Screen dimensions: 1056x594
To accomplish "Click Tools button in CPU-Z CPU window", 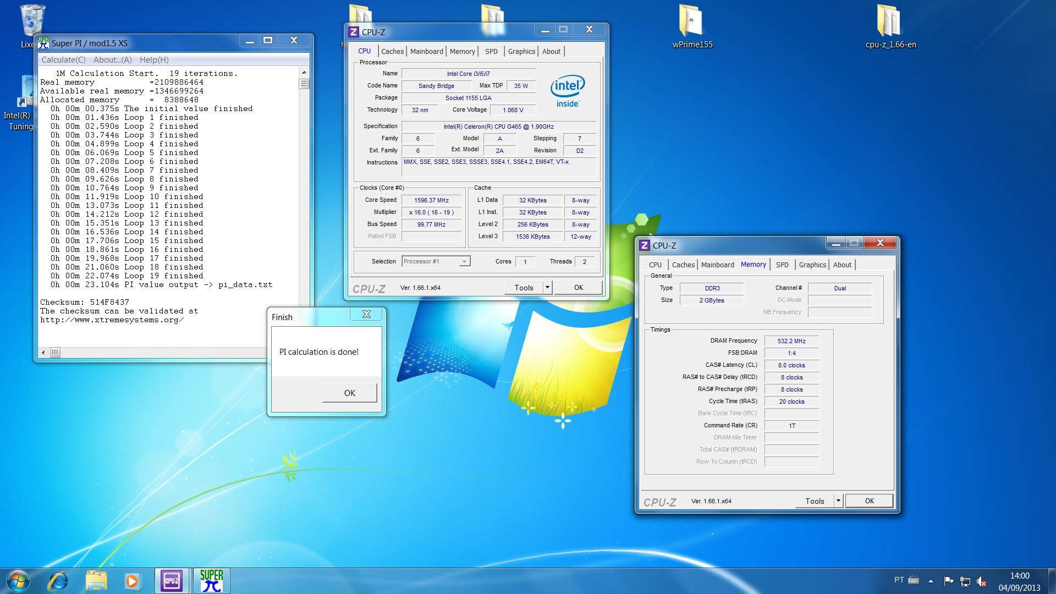I will pos(524,287).
